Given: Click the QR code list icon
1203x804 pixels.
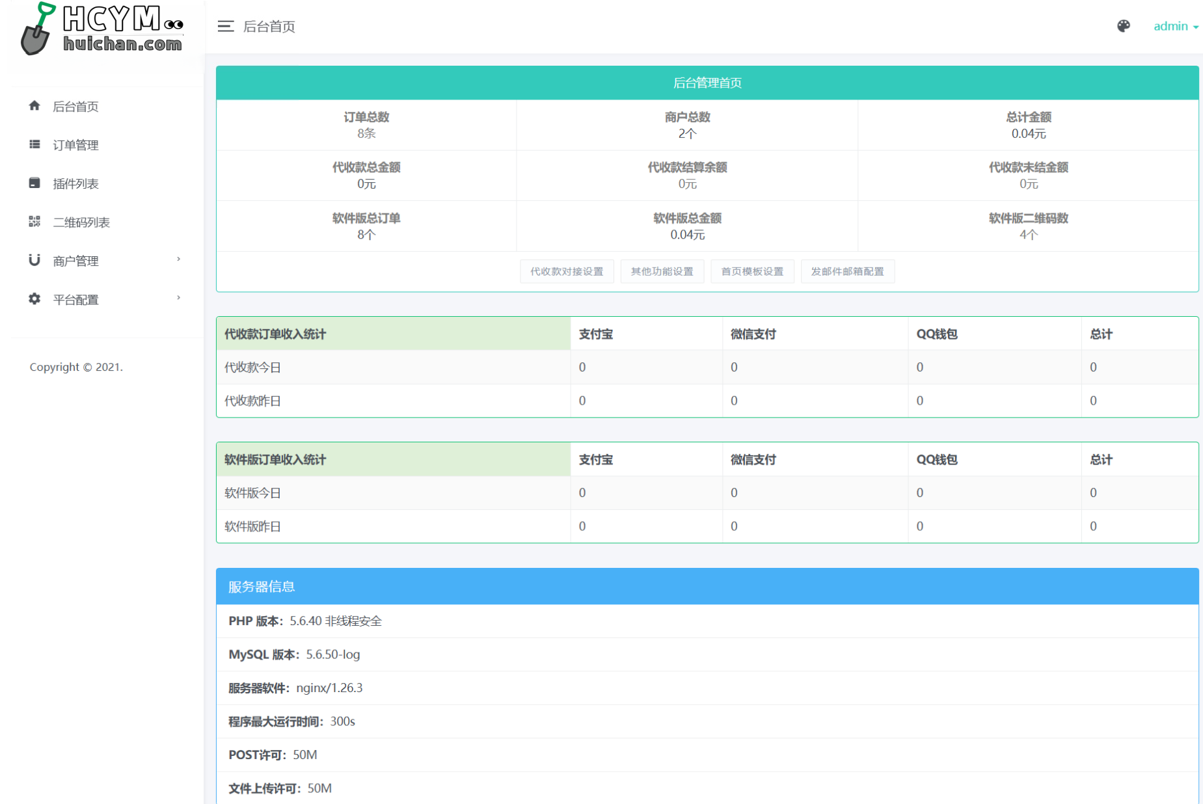Looking at the screenshot, I should [34, 222].
